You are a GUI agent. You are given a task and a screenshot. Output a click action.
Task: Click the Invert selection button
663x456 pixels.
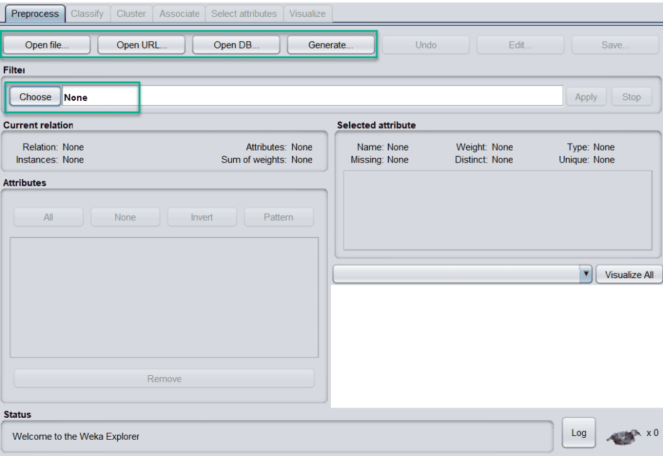[x=201, y=217]
